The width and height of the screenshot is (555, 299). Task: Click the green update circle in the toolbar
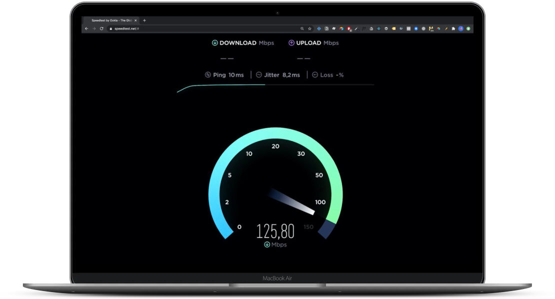[x=468, y=28]
